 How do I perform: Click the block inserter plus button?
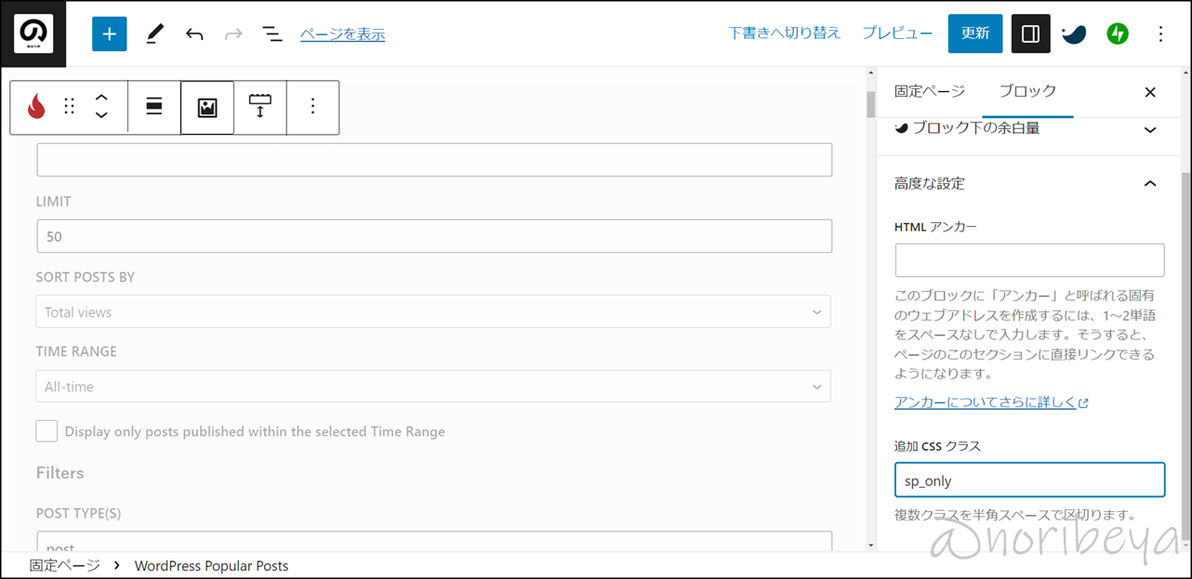[x=109, y=33]
